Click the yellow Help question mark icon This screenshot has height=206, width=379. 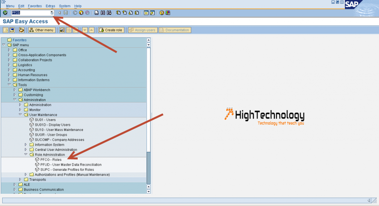162,13
